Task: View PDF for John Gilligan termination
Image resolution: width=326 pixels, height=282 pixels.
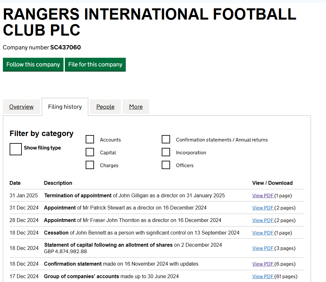Action: click(x=263, y=196)
